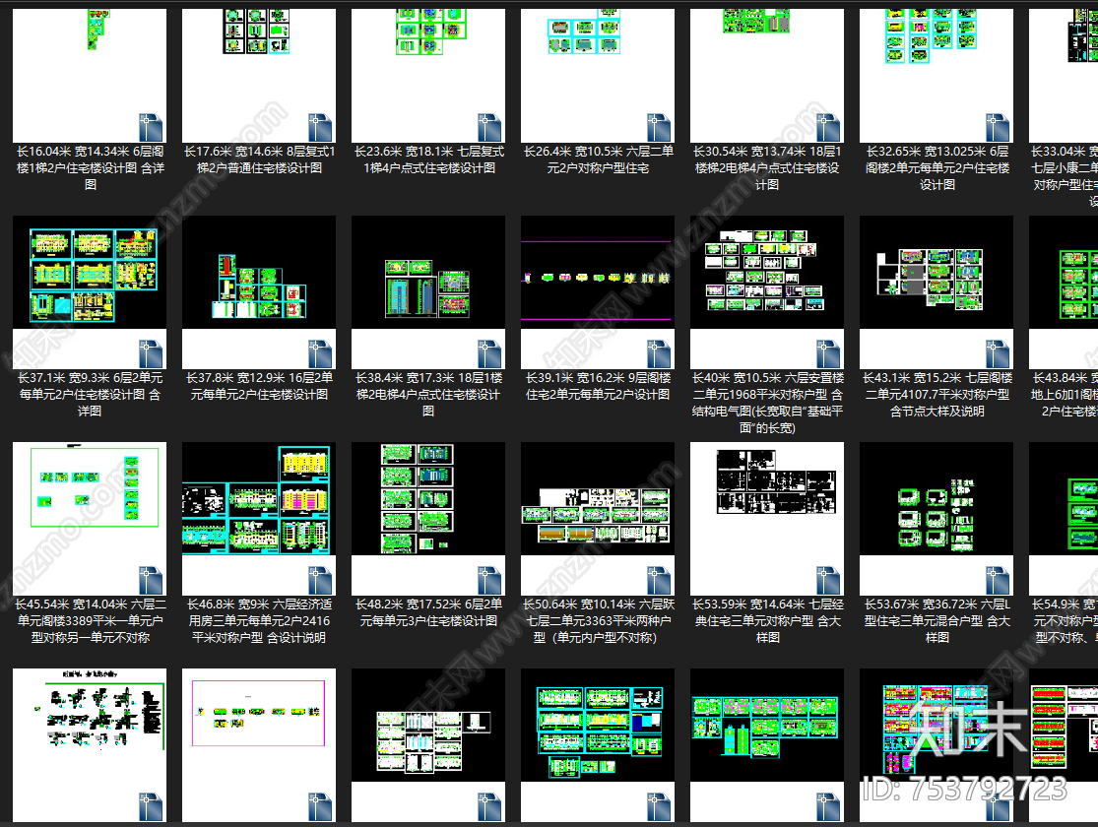Image resolution: width=1098 pixels, height=827 pixels.
Task: Click file name '长38.4米 宽17.3米 18层1楼梯2电梯4户点式住宅楼设计图'
Action: point(428,394)
